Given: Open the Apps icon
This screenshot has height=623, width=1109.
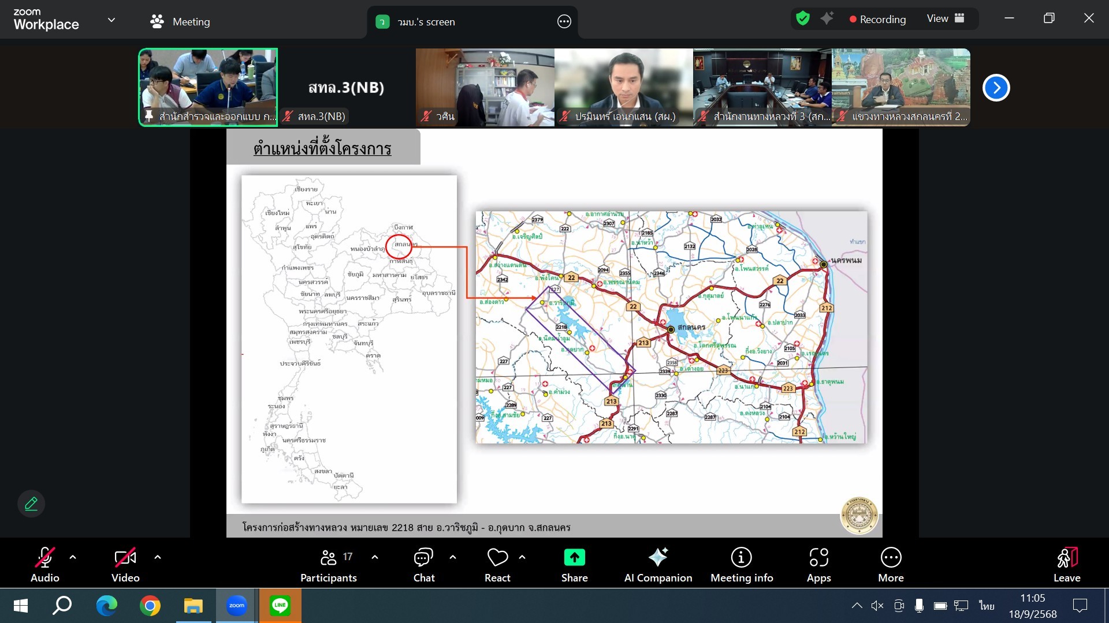Looking at the screenshot, I should point(818,558).
